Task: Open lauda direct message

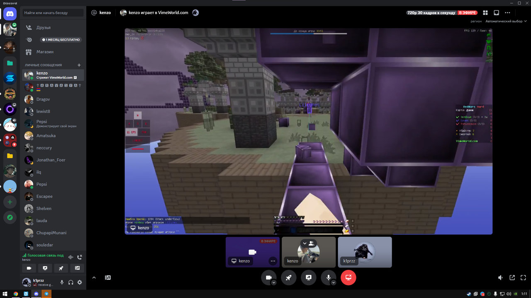Action: coord(53,221)
